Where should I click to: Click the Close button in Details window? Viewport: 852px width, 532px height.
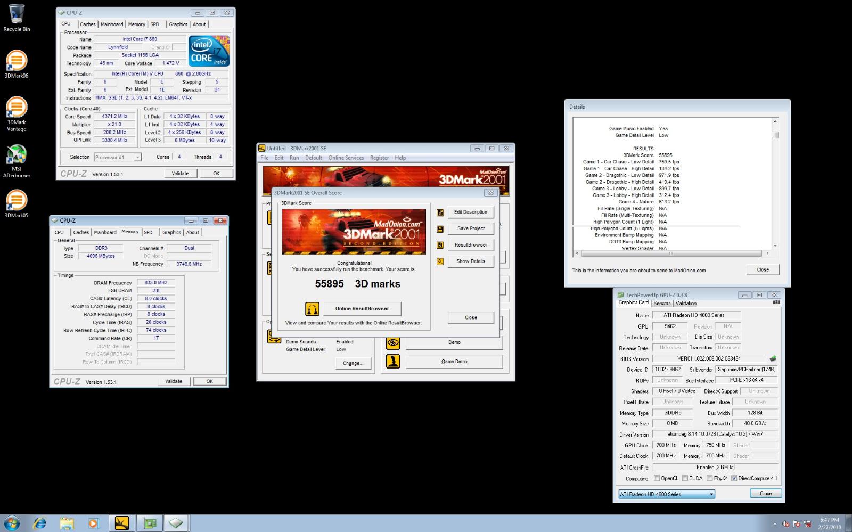click(x=763, y=269)
